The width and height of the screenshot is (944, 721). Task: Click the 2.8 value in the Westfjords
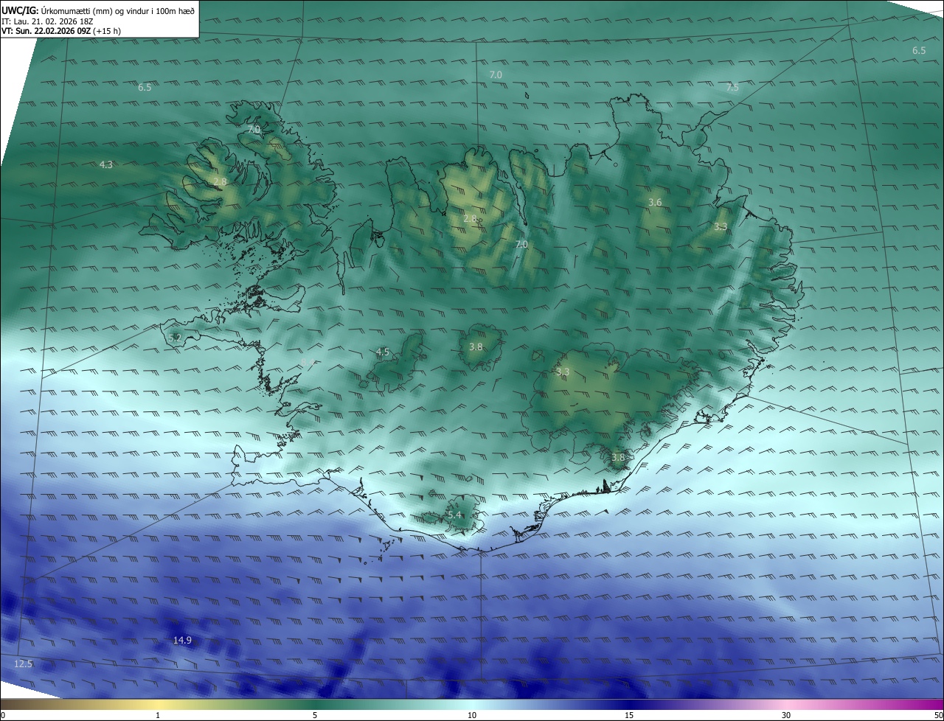[x=220, y=181]
